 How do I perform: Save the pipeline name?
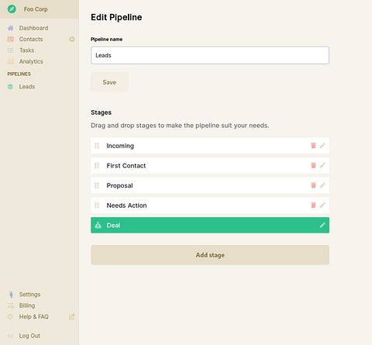point(109,82)
